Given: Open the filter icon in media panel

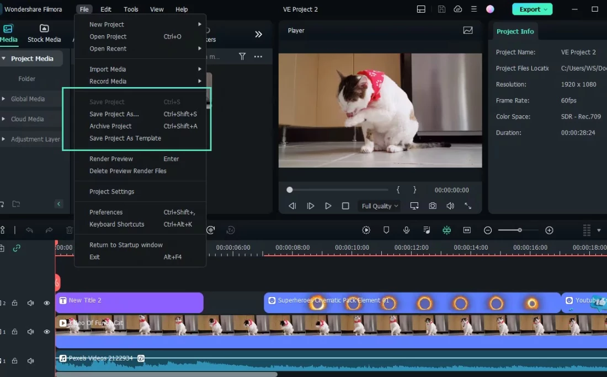Looking at the screenshot, I should click(x=242, y=57).
